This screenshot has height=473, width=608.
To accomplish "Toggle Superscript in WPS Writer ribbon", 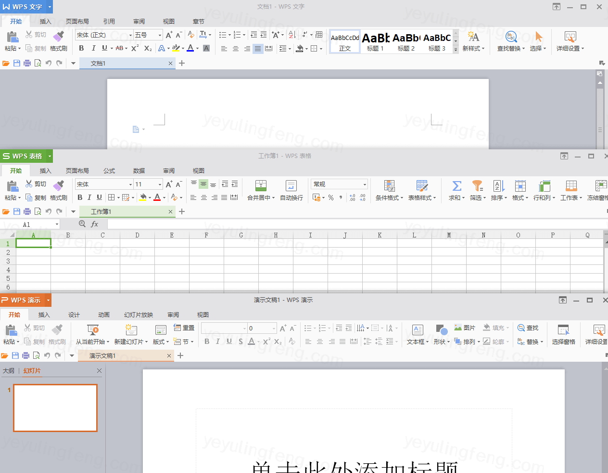I will pyautogui.click(x=135, y=48).
